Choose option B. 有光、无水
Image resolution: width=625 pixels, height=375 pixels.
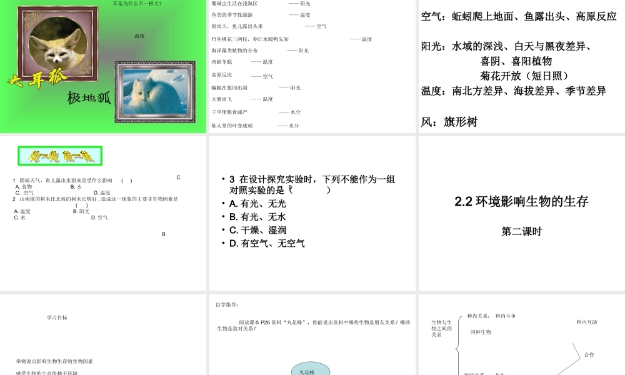tap(257, 217)
